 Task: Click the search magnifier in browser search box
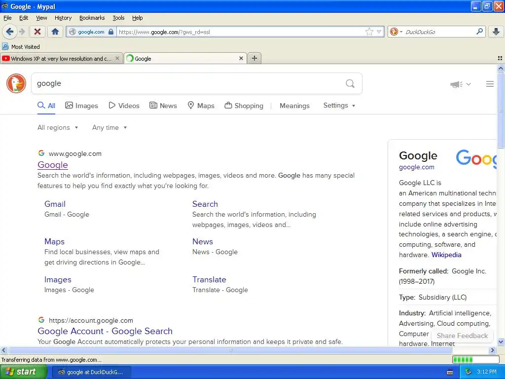point(479,32)
